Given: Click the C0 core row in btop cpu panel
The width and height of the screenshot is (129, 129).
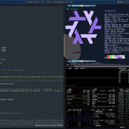Looking at the screenshot, I should point(124,74).
